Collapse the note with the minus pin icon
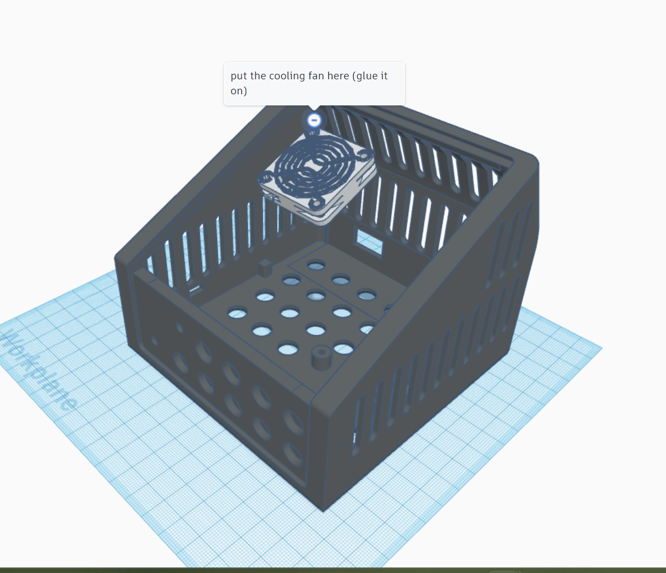 [314, 120]
